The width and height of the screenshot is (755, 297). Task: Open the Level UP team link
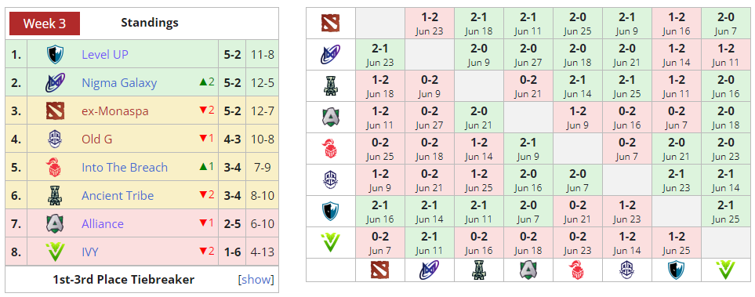click(x=105, y=54)
